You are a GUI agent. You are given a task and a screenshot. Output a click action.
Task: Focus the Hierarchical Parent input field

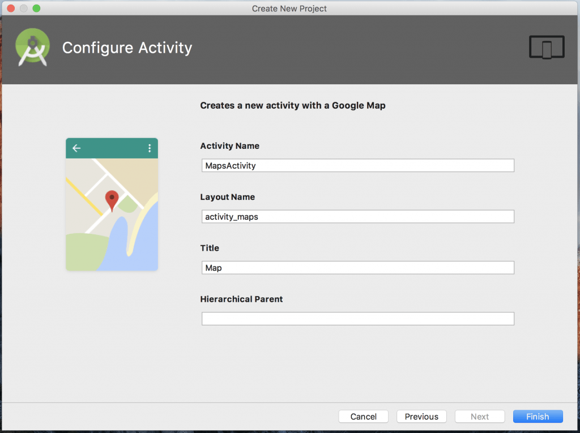pyautogui.click(x=358, y=318)
